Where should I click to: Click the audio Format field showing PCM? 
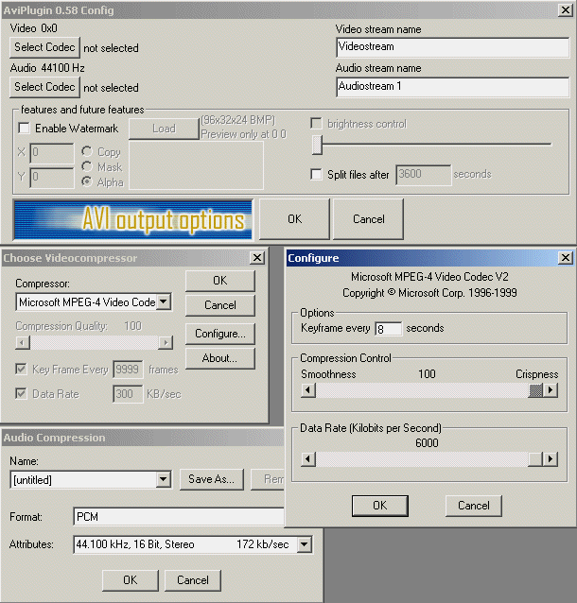179,517
